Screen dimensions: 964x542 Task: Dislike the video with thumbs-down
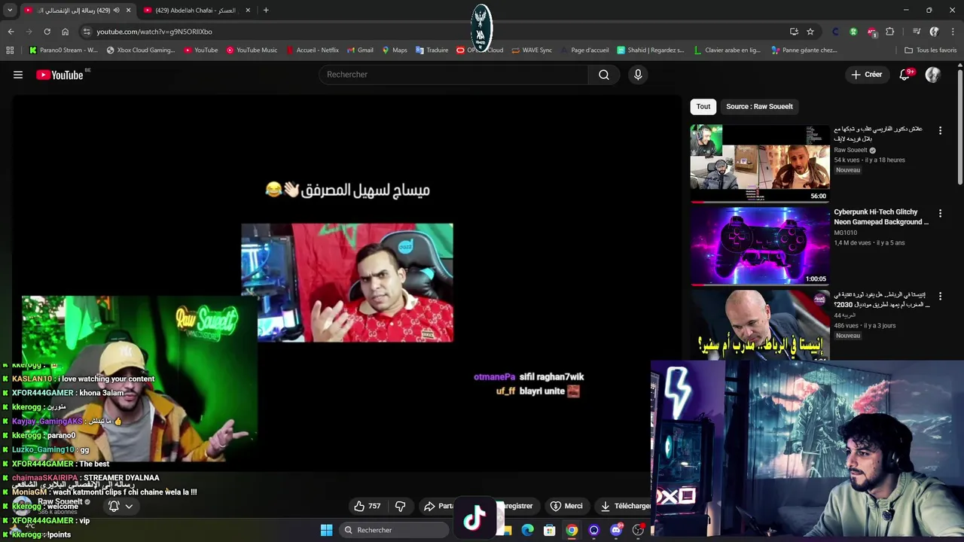pos(401,506)
